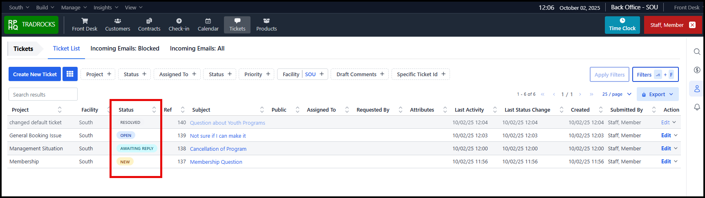Open the dollar sign sidebar icon
The width and height of the screenshot is (705, 198).
(697, 70)
